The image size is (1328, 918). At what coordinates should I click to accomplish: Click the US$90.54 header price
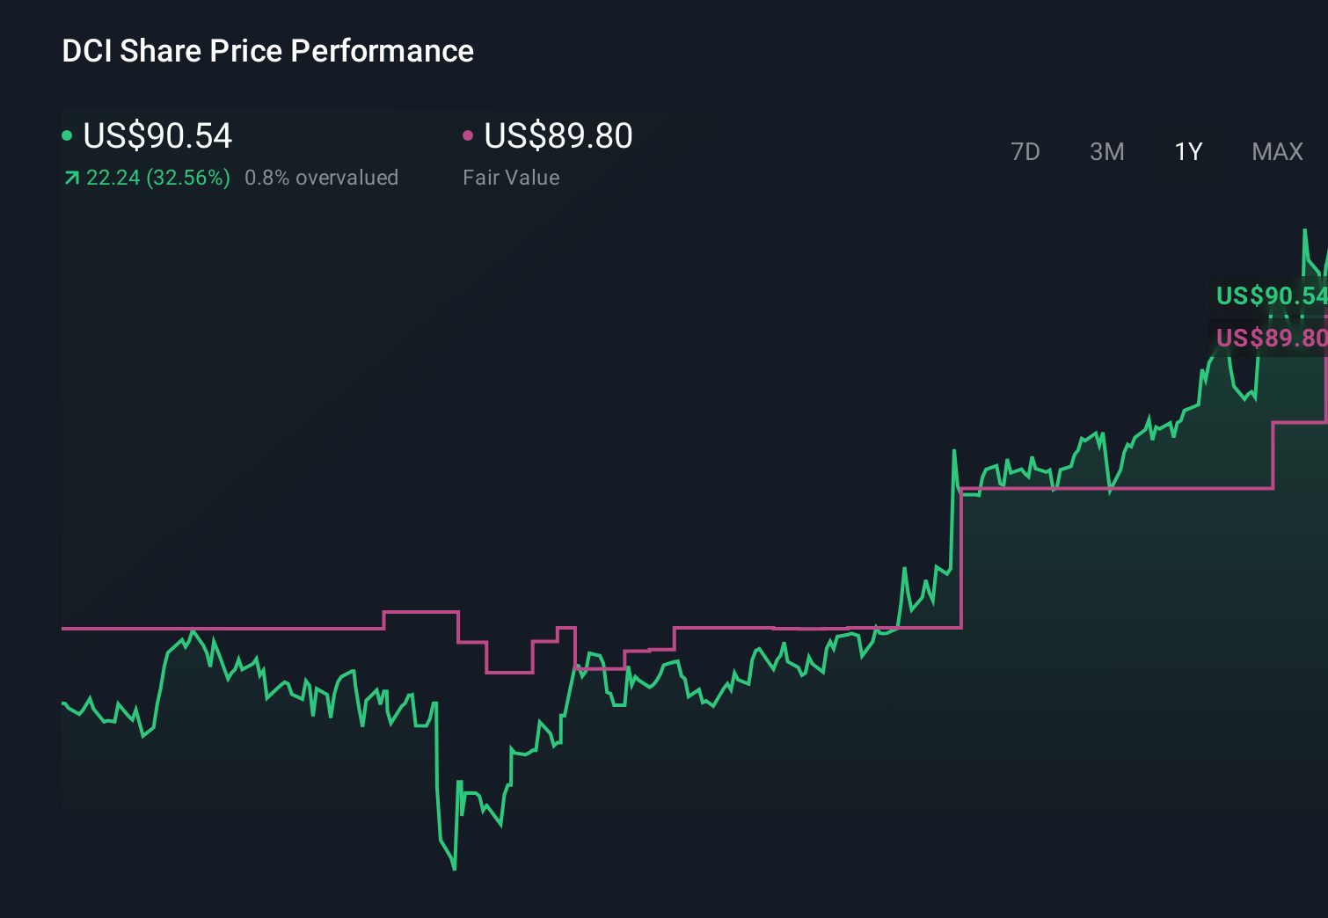(157, 135)
